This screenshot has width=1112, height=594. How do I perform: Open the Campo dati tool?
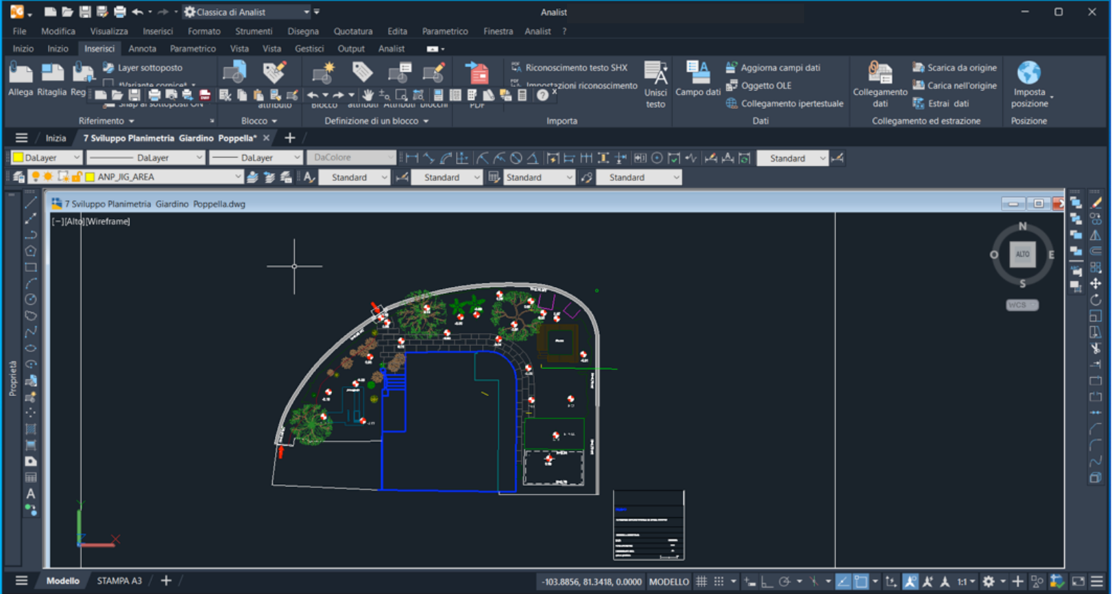tap(698, 79)
